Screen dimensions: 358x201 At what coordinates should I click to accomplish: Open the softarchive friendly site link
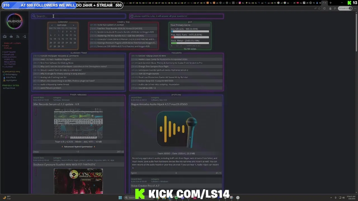(9, 88)
